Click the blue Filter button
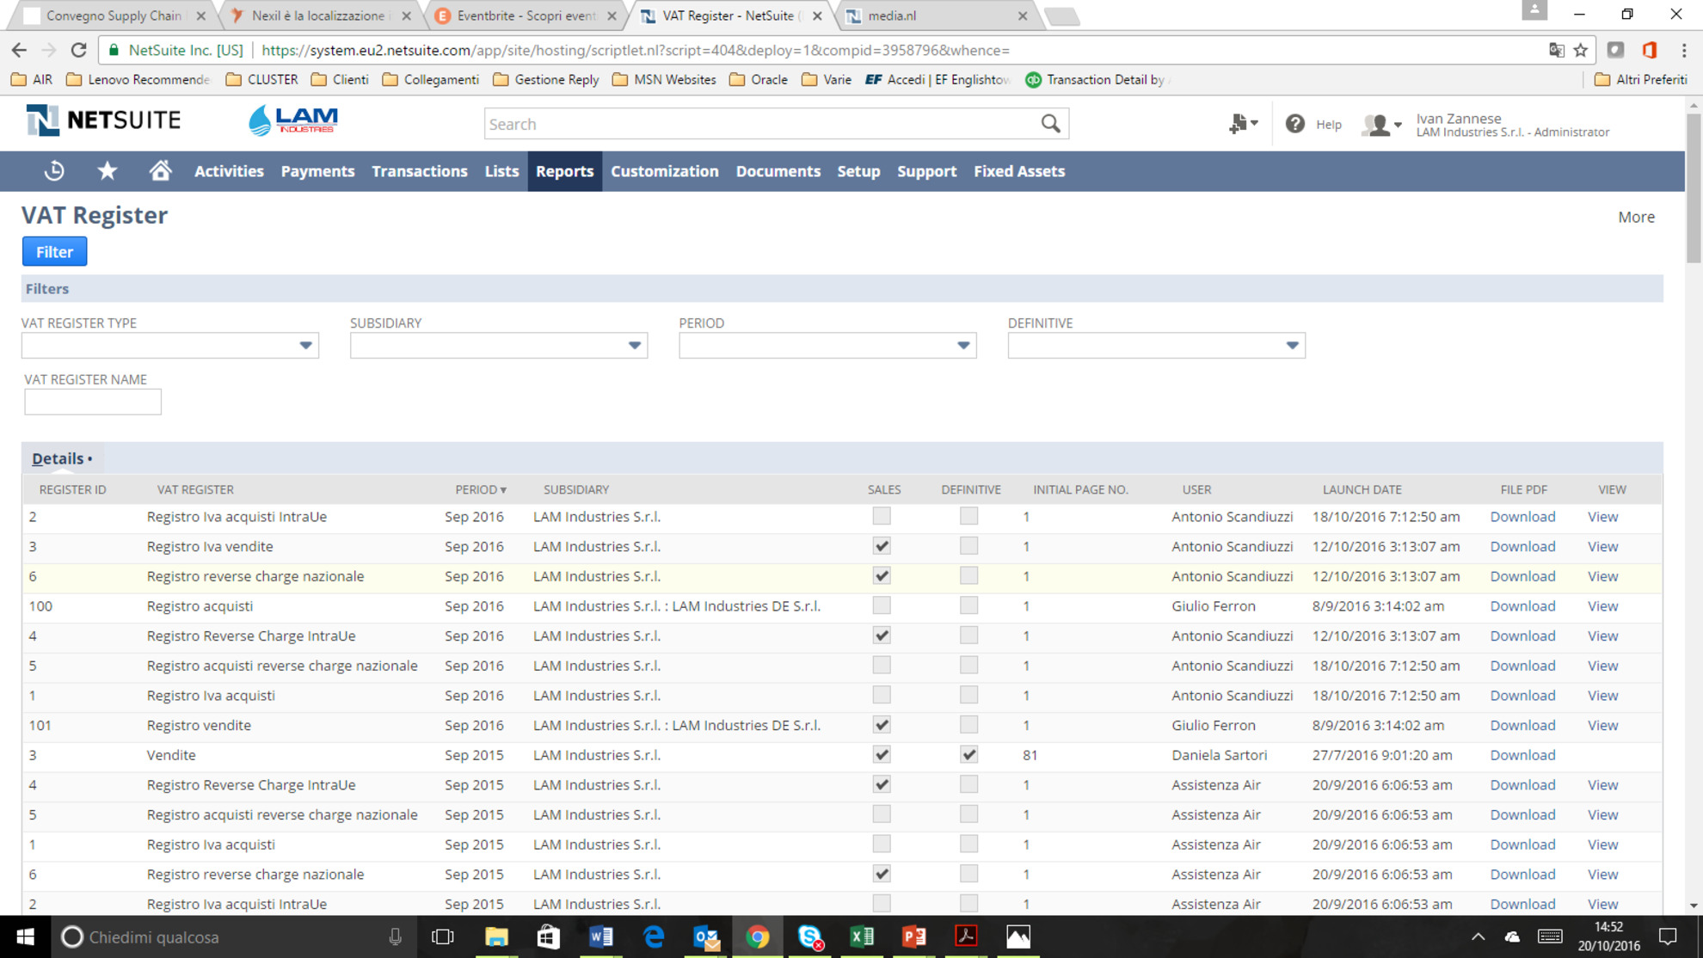This screenshot has width=1703, height=958. [54, 252]
